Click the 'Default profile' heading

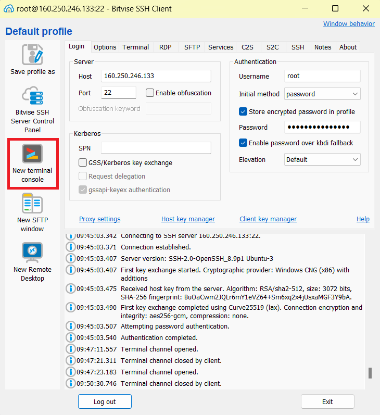(x=39, y=31)
